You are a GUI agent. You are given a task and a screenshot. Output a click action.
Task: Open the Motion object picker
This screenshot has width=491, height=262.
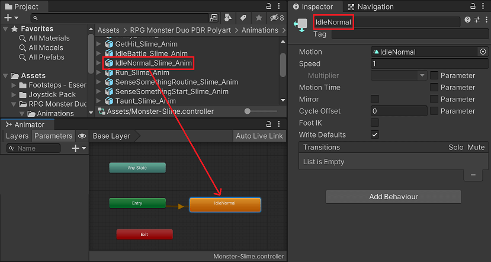(483, 52)
